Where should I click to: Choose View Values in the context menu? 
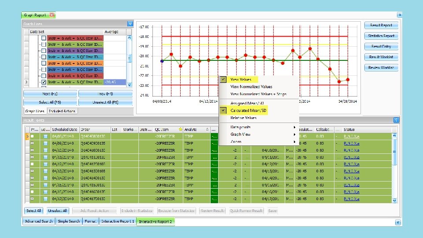(241, 79)
